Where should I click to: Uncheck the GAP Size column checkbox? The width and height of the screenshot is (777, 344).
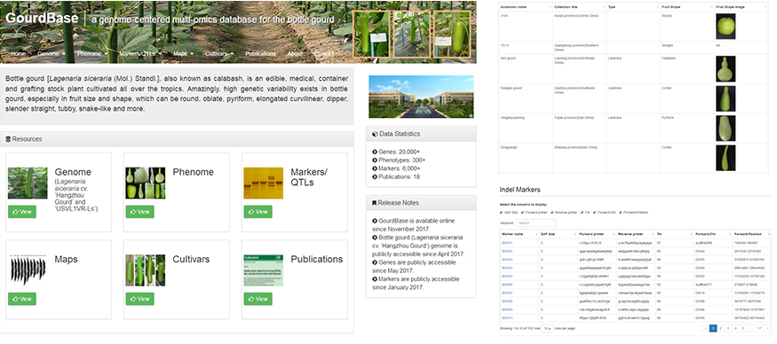(x=502, y=212)
